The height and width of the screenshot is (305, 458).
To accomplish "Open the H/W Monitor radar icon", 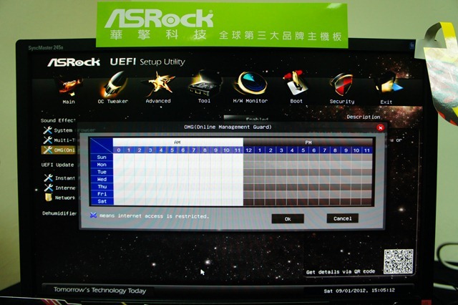I will pyautogui.click(x=250, y=84).
